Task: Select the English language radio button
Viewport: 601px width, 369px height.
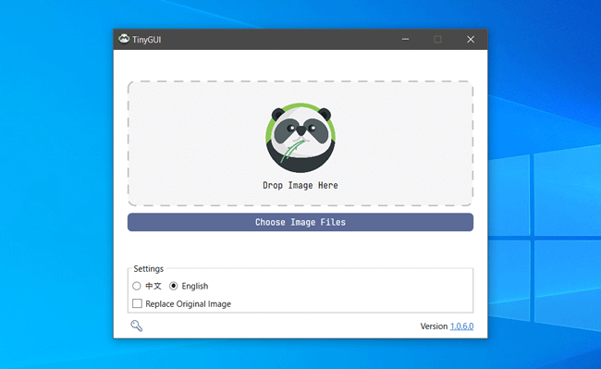Action: (x=173, y=286)
